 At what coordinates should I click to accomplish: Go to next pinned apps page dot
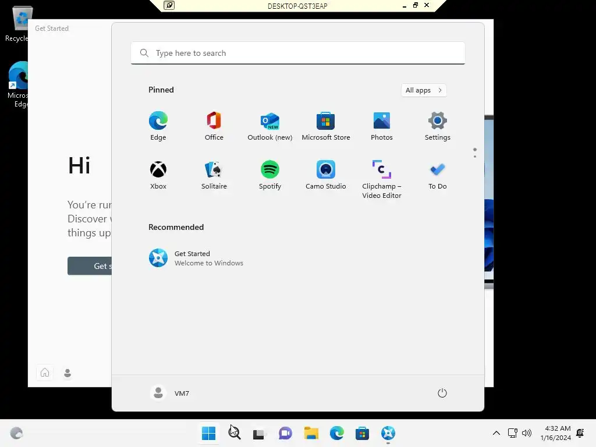click(x=475, y=156)
